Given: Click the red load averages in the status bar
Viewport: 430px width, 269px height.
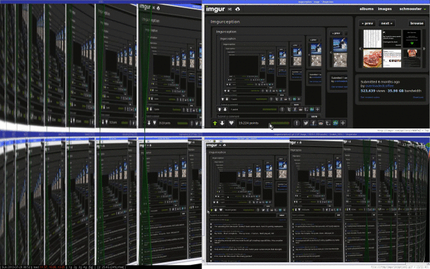Looking at the screenshot, I should [52, 267].
